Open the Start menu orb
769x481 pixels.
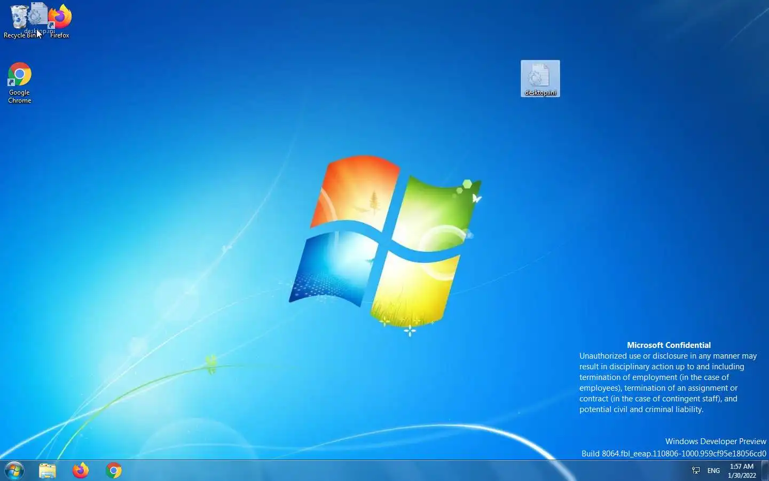[14, 471]
